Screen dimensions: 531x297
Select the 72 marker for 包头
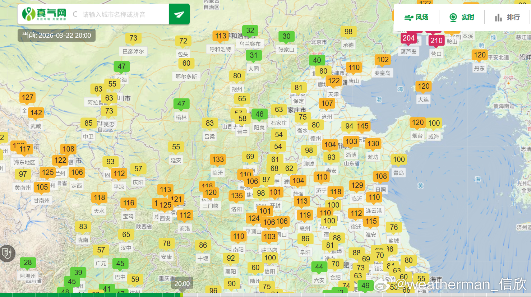click(183, 41)
